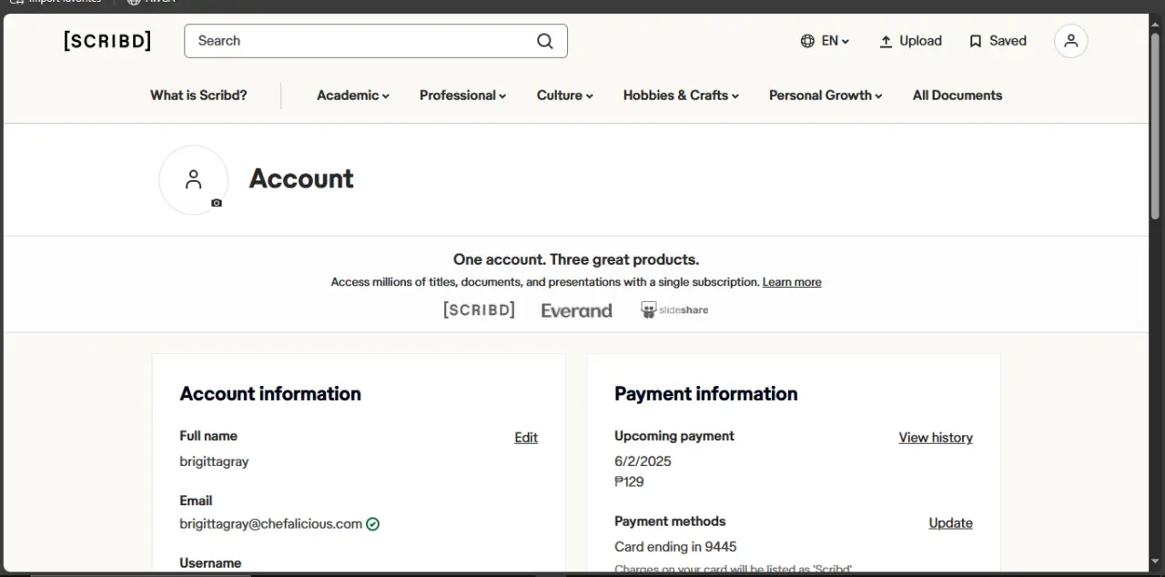Click the green email verified checkmark
Screen dimensions: 1165x577
[x=372, y=524]
